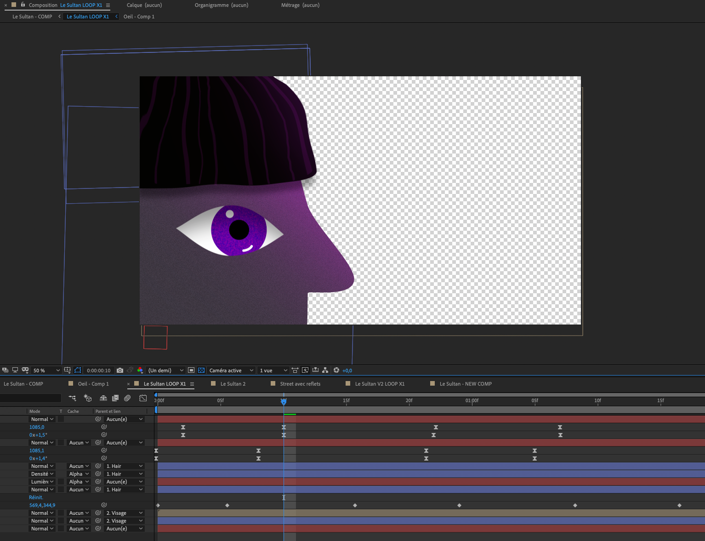Click the Parent et lien column header
The image size is (705, 541).
point(108,411)
